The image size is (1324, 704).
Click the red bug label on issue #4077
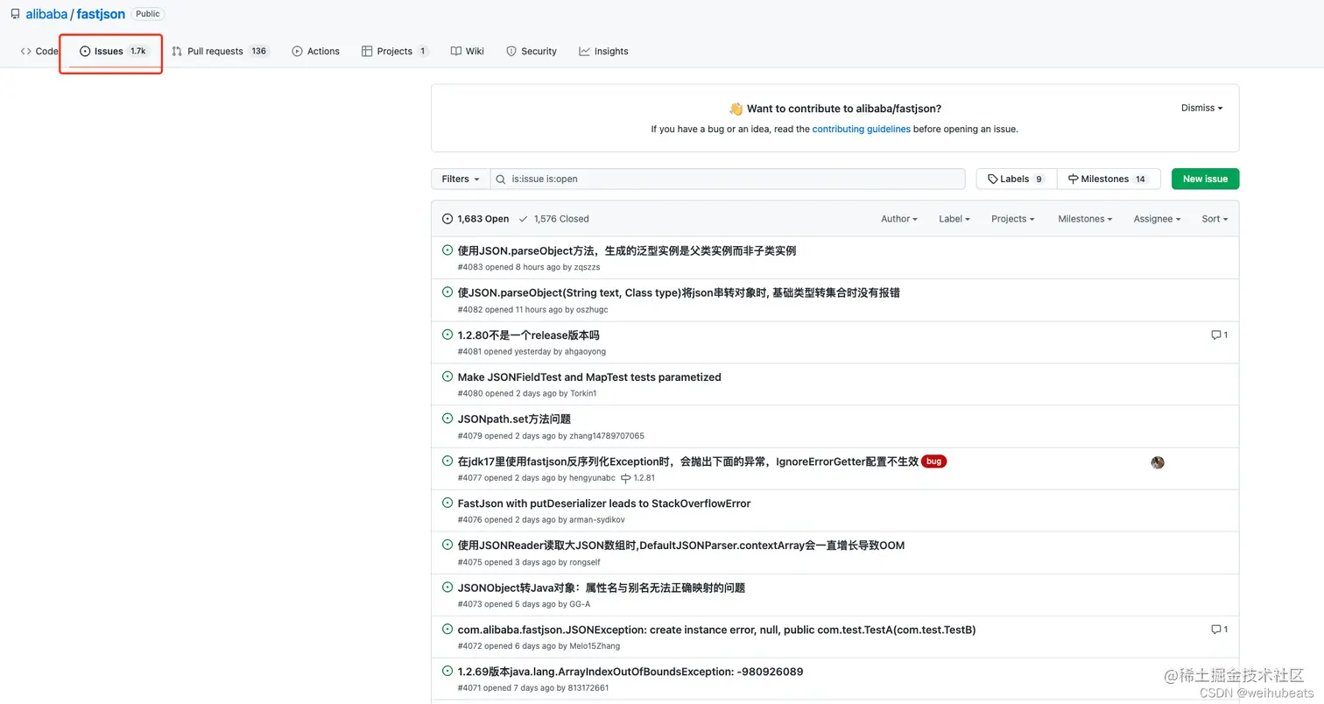[933, 461]
